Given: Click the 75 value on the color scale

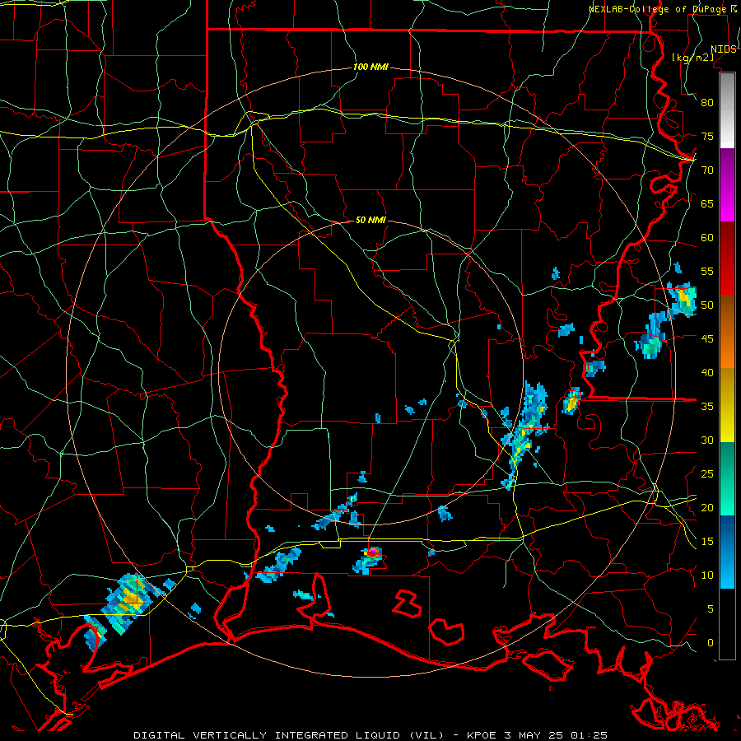Looking at the screenshot, I should 707,136.
